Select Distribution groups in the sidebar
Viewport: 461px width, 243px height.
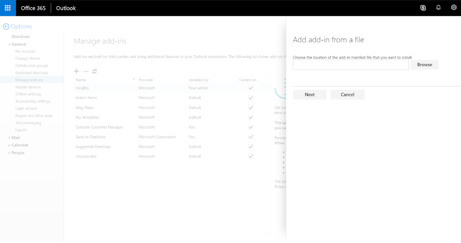point(32,66)
